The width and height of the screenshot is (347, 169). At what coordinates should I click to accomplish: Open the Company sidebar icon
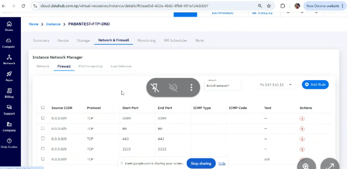pyautogui.click(x=9, y=126)
